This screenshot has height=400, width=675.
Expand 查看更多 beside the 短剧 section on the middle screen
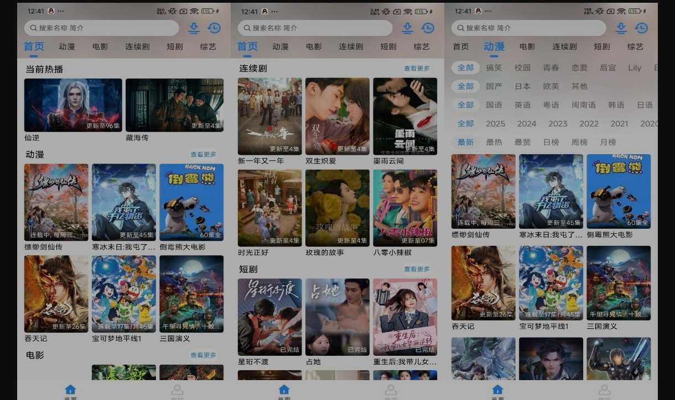(x=417, y=269)
